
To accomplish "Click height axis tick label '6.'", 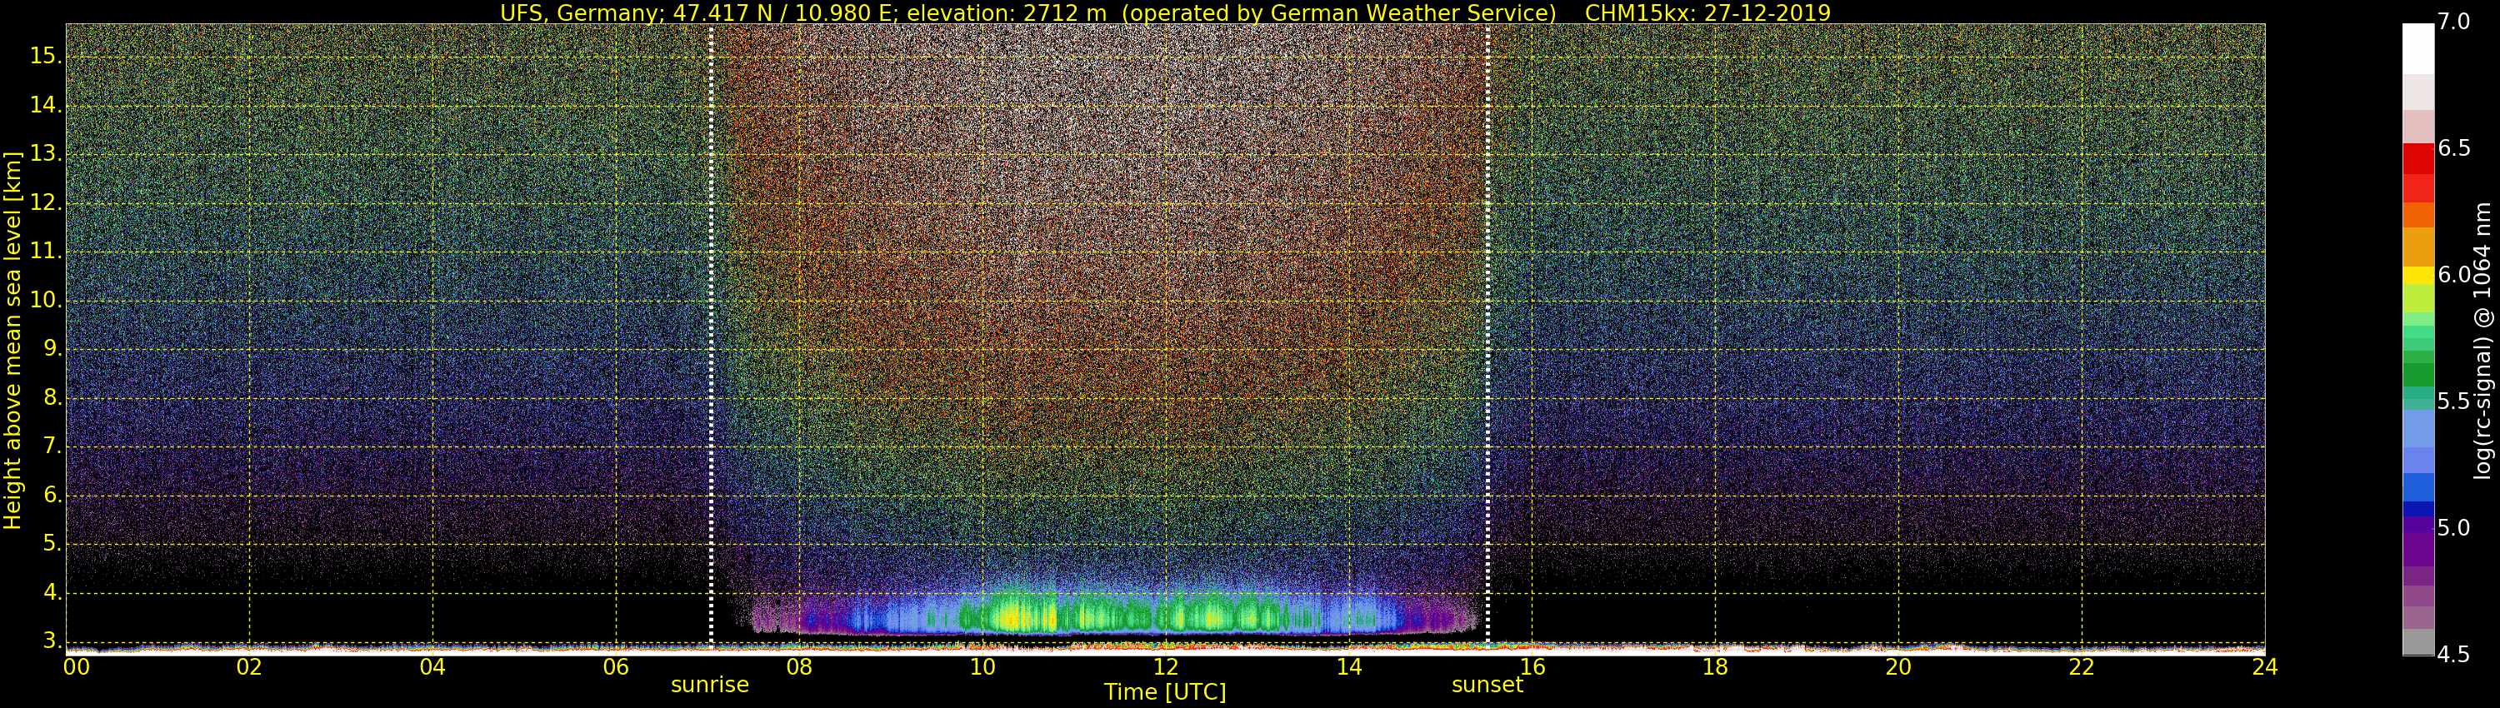I will [x=52, y=495].
